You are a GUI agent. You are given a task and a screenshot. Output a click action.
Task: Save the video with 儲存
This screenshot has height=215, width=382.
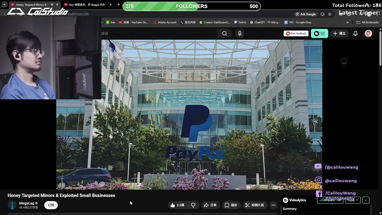[231, 205]
